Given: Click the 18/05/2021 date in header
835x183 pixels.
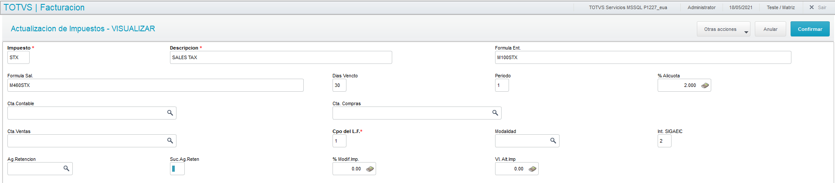Looking at the screenshot, I should (x=740, y=7).
